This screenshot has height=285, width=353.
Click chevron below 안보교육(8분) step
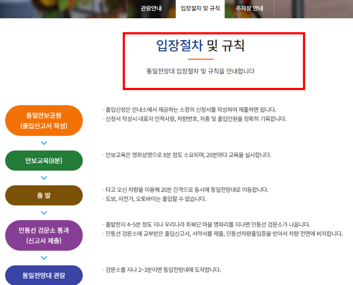(44, 178)
